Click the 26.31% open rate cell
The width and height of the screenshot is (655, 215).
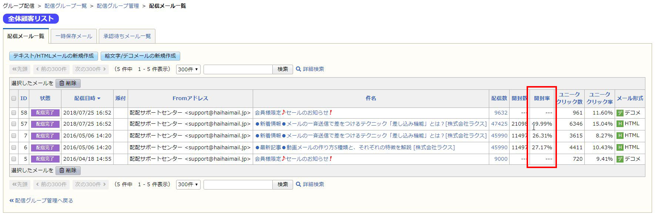(x=542, y=136)
